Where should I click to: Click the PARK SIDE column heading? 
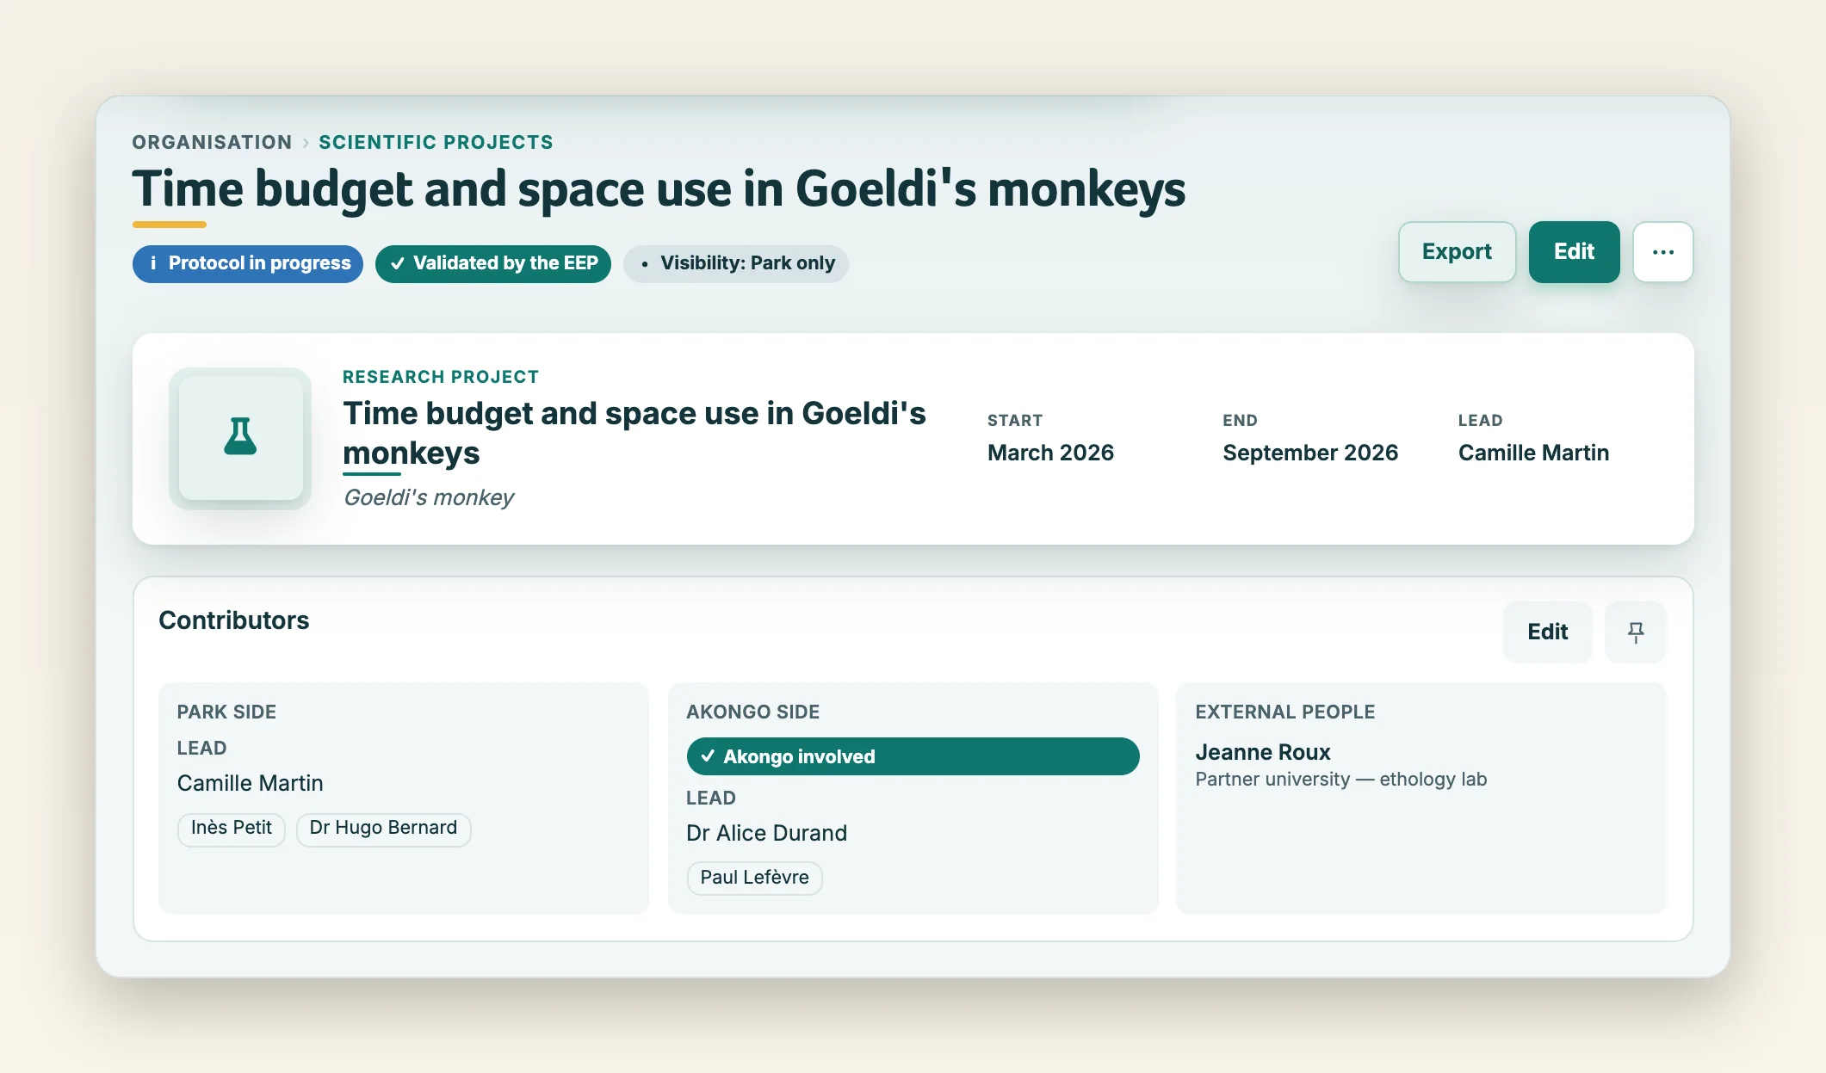(x=226, y=712)
